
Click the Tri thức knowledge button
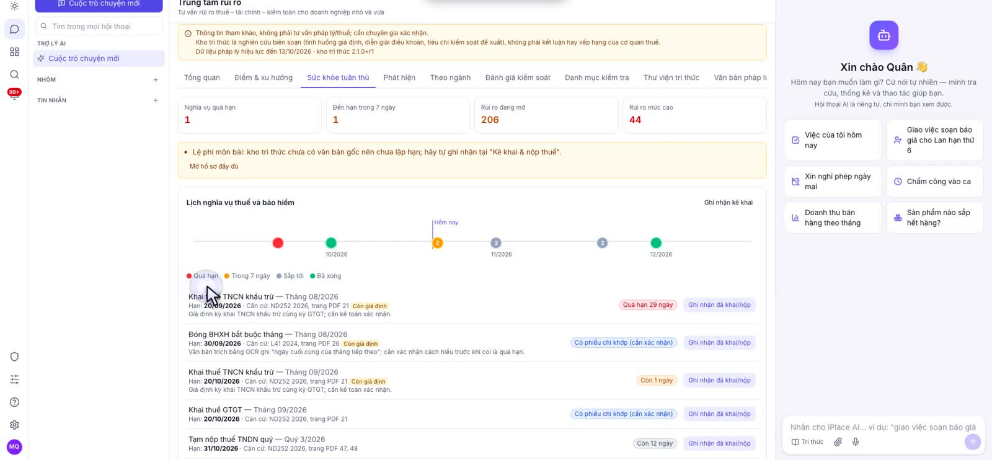(x=807, y=442)
